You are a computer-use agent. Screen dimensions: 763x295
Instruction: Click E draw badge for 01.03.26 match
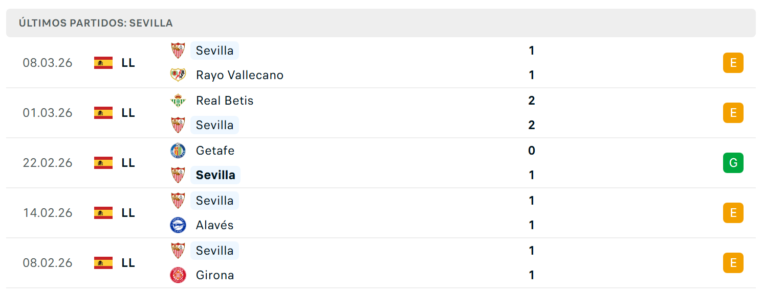pos(733,113)
